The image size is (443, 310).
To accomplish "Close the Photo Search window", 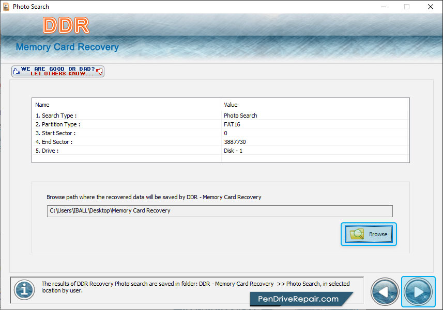I will [x=430, y=7].
